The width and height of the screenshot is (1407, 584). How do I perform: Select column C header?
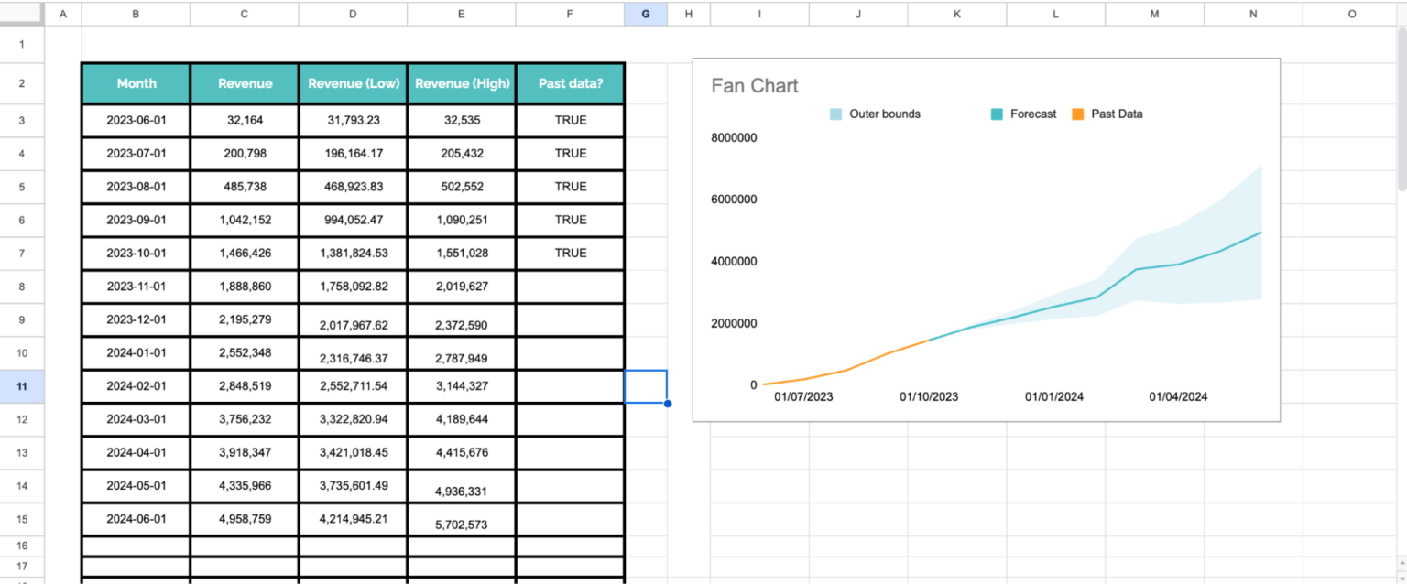[x=245, y=14]
